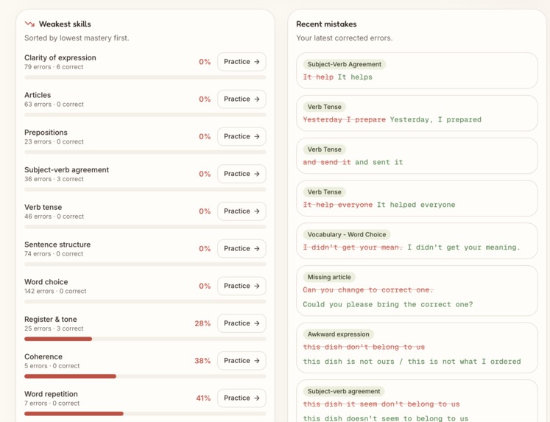Click the 28% mastery value
The height and width of the screenshot is (422, 550).
[202, 323]
